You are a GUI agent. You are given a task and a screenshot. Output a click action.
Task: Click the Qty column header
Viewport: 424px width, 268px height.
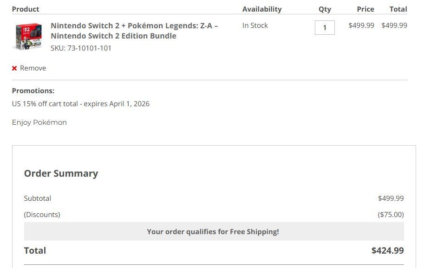[325, 9]
